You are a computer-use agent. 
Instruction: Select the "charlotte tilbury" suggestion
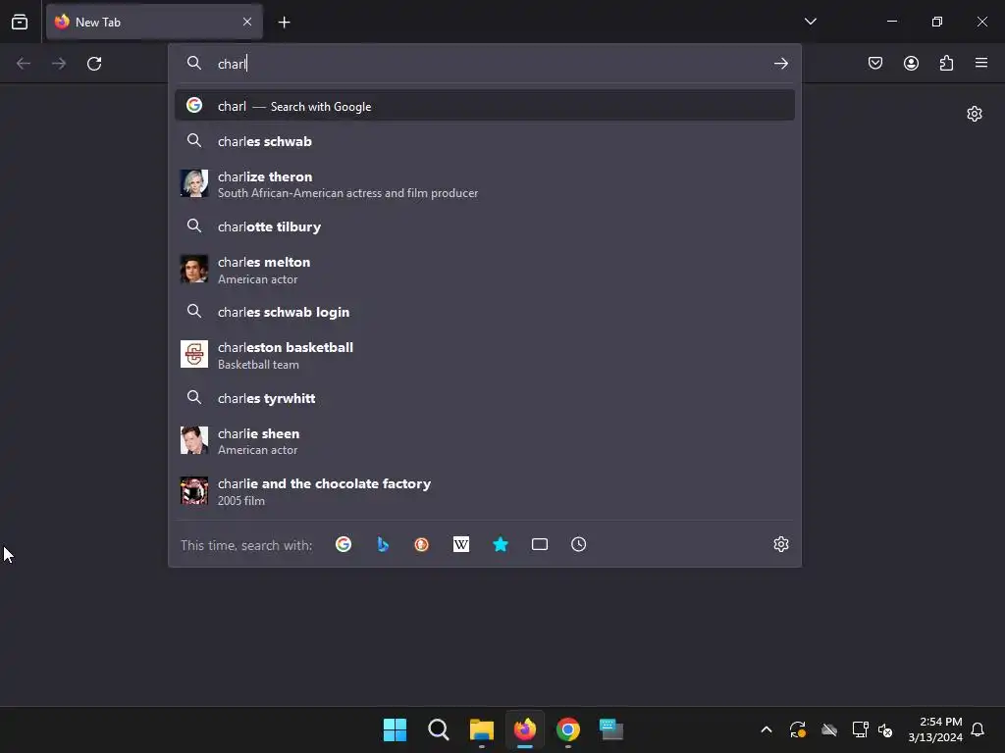[485, 226]
